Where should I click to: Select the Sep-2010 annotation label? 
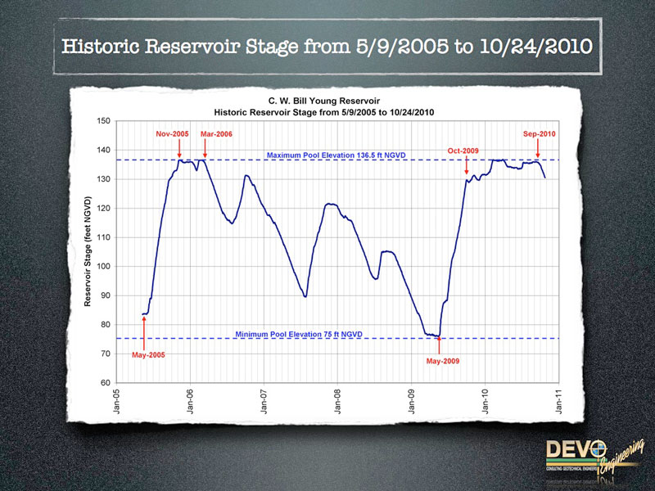tap(540, 133)
